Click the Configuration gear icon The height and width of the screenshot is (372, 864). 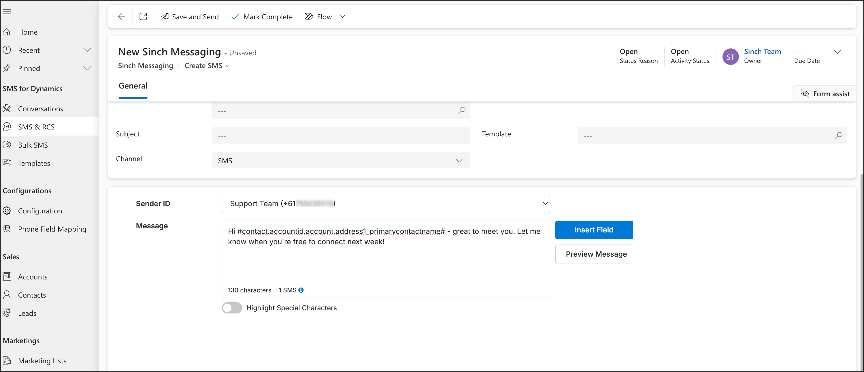click(x=7, y=211)
